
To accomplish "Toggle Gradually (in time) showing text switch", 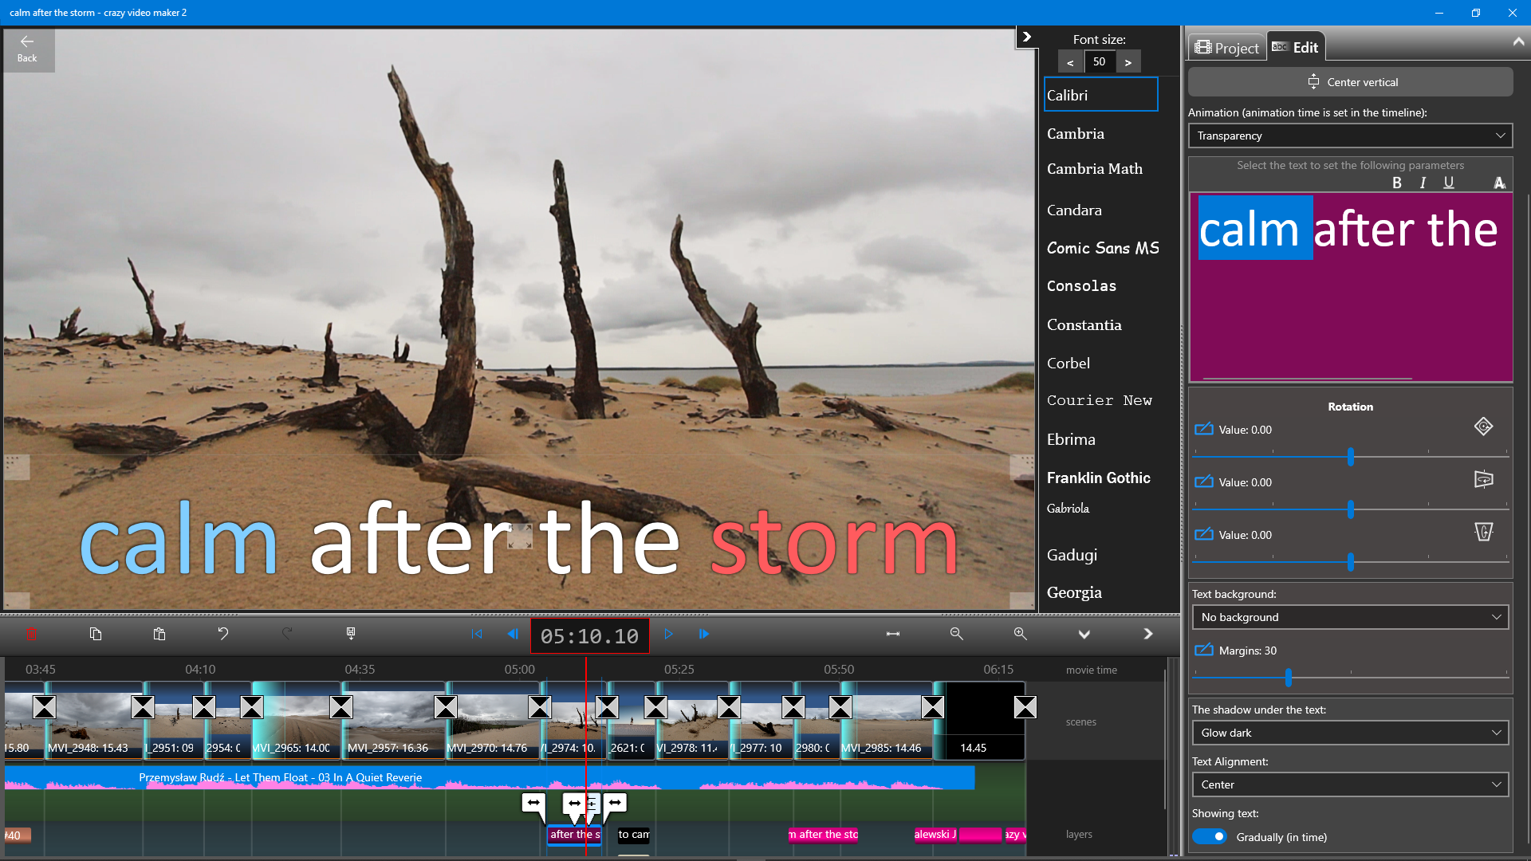I will [1210, 836].
